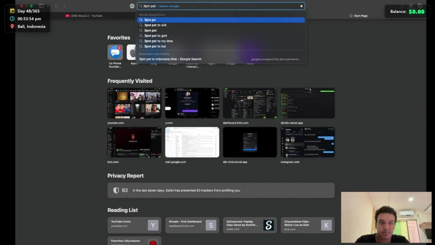Click the clock icon beside 06:53:54 pm
Image resolution: width=435 pixels, height=245 pixels.
[12, 19]
